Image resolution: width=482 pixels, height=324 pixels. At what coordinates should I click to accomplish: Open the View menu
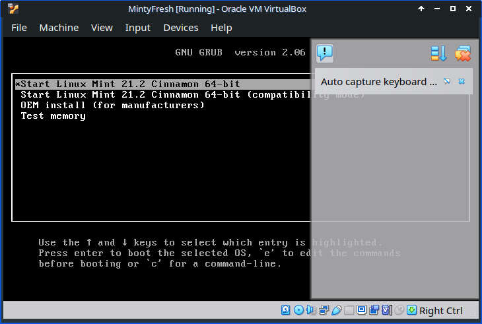click(x=102, y=28)
